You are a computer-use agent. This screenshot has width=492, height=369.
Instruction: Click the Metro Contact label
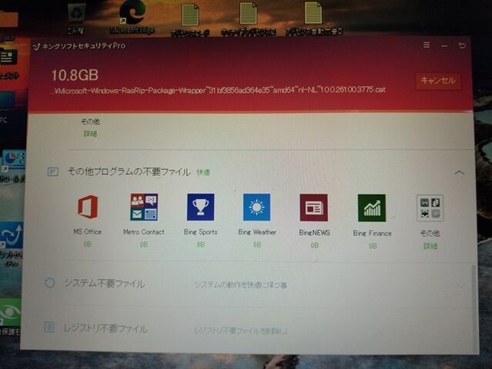coord(144,232)
